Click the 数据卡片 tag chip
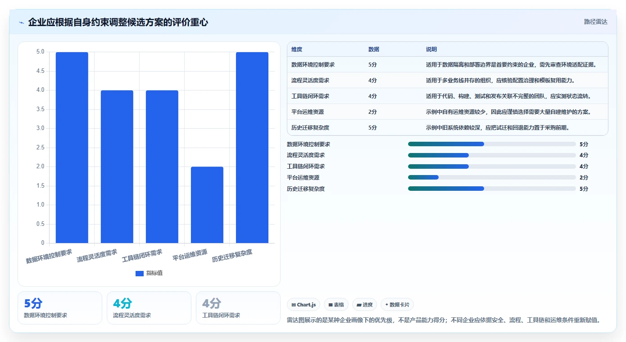 click(397, 305)
